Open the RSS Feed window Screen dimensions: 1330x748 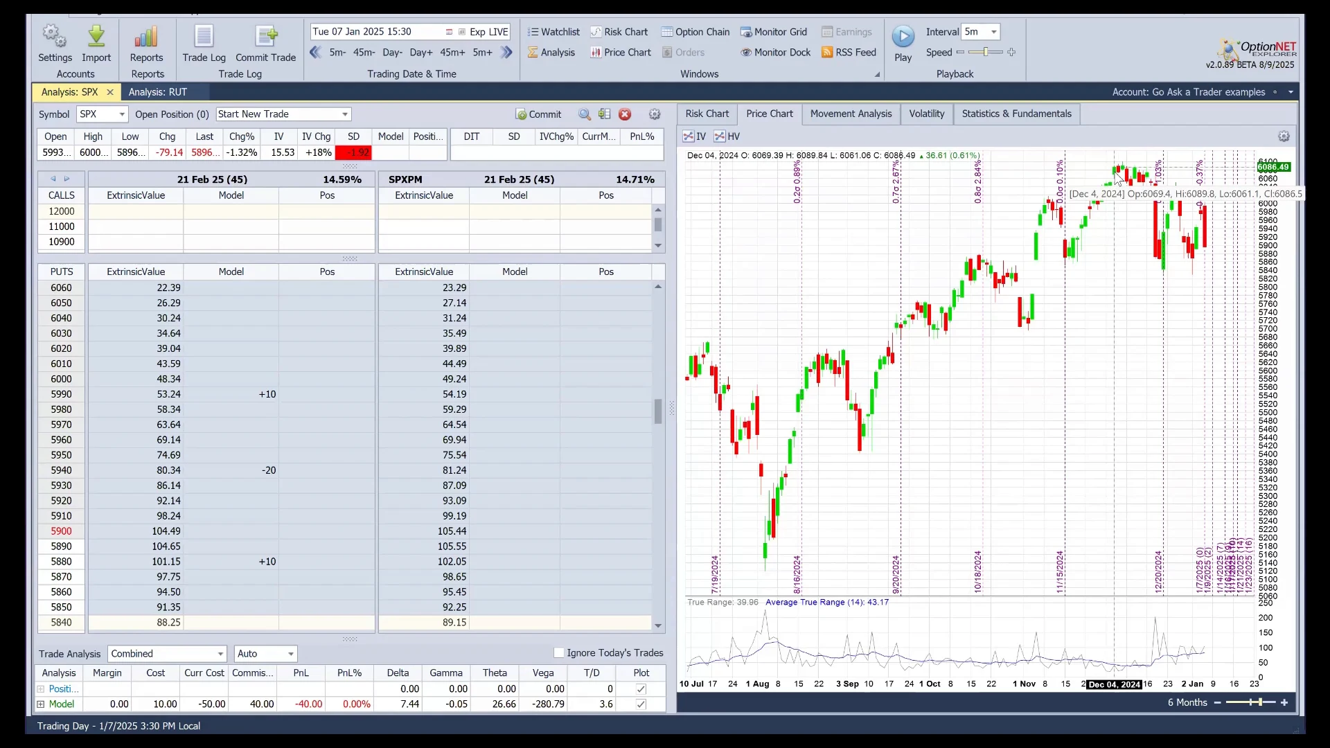849,53
